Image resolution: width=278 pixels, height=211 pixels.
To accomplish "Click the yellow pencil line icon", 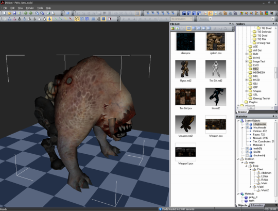I will [65, 19].
